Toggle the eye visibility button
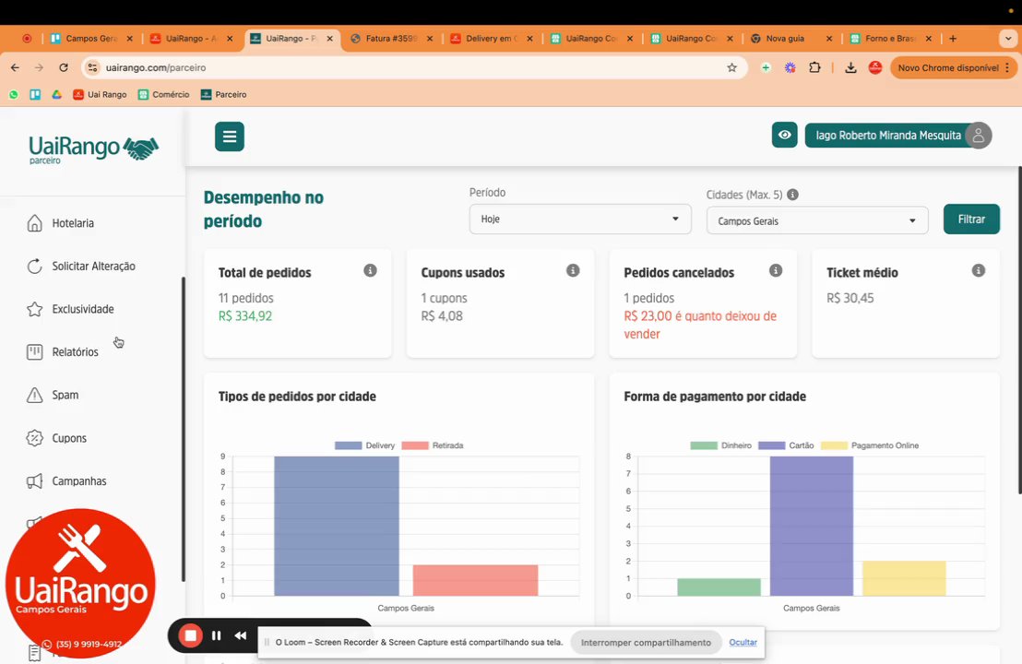1022x664 pixels. click(785, 135)
